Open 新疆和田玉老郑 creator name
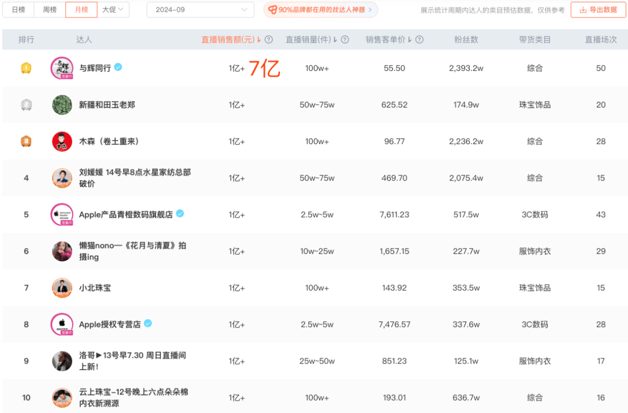This screenshot has width=628, height=413. [107, 105]
